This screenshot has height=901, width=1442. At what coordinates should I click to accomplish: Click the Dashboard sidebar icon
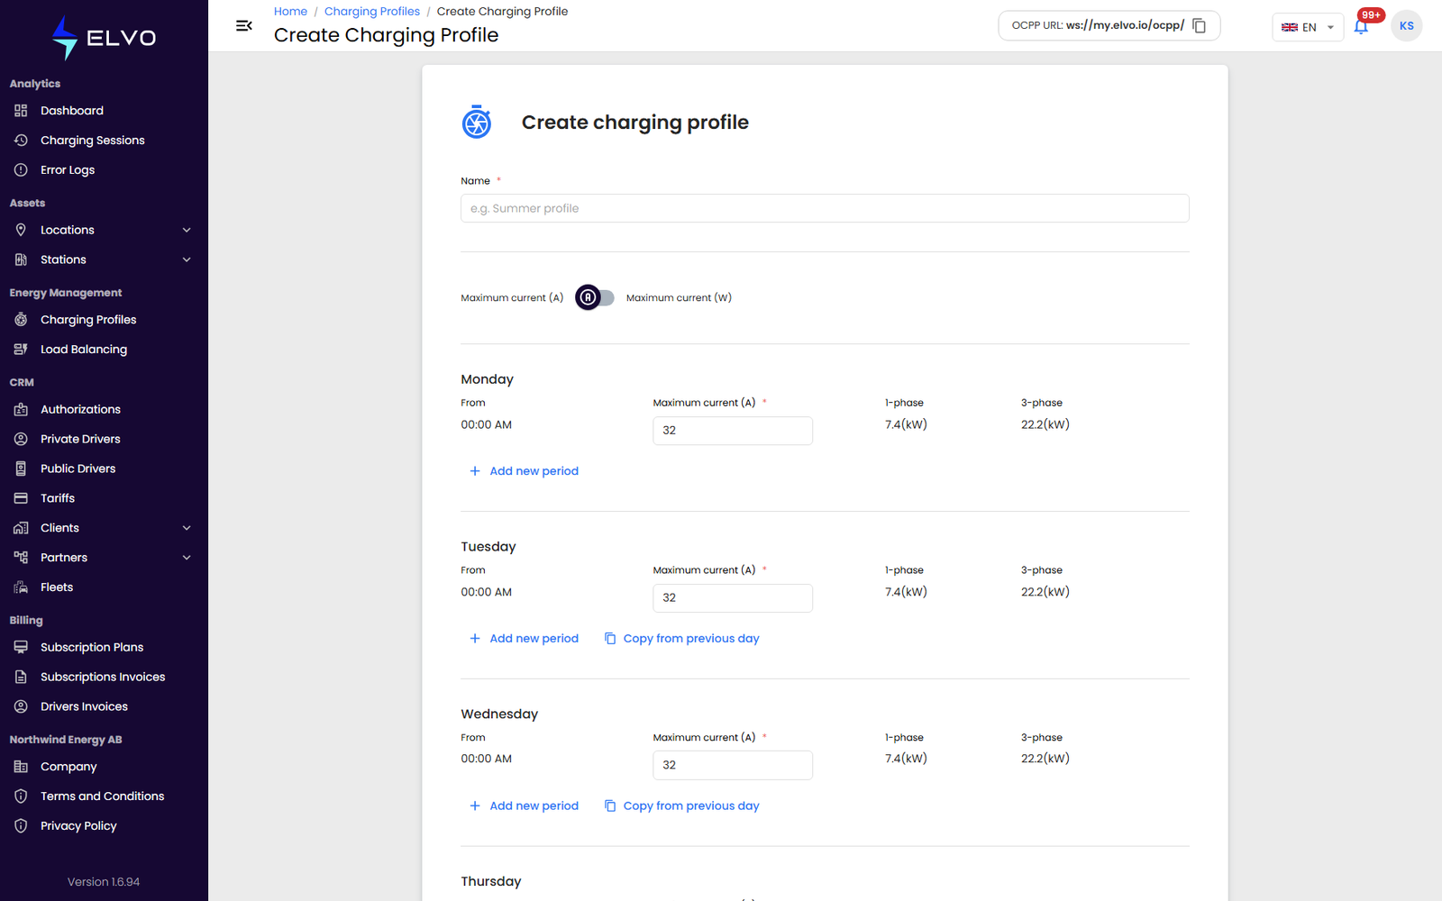coord(21,111)
